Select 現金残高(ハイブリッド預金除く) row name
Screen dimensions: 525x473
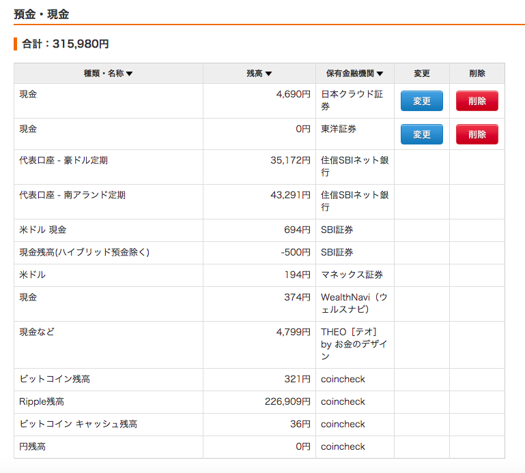pyautogui.click(x=85, y=252)
